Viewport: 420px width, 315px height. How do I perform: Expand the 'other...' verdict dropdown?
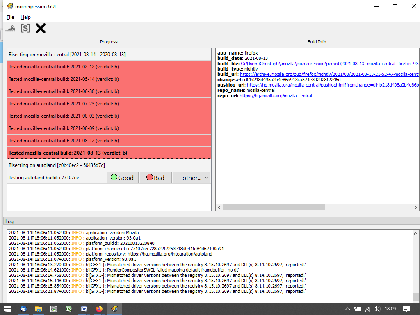(x=192, y=178)
